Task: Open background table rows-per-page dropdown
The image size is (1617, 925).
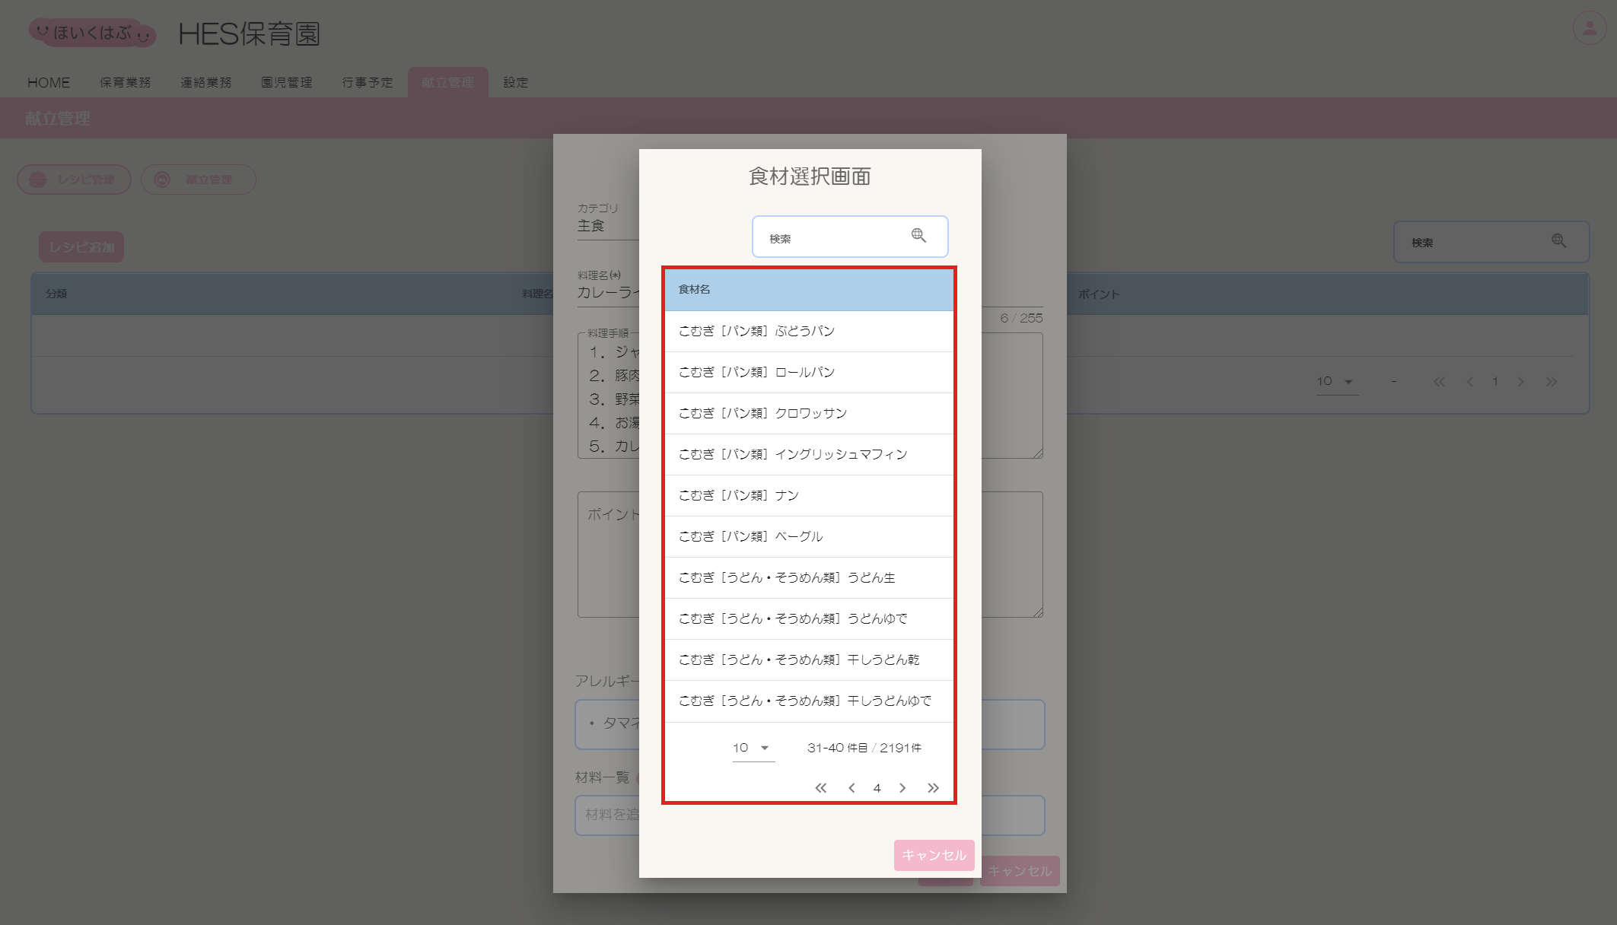Action: 1337,382
